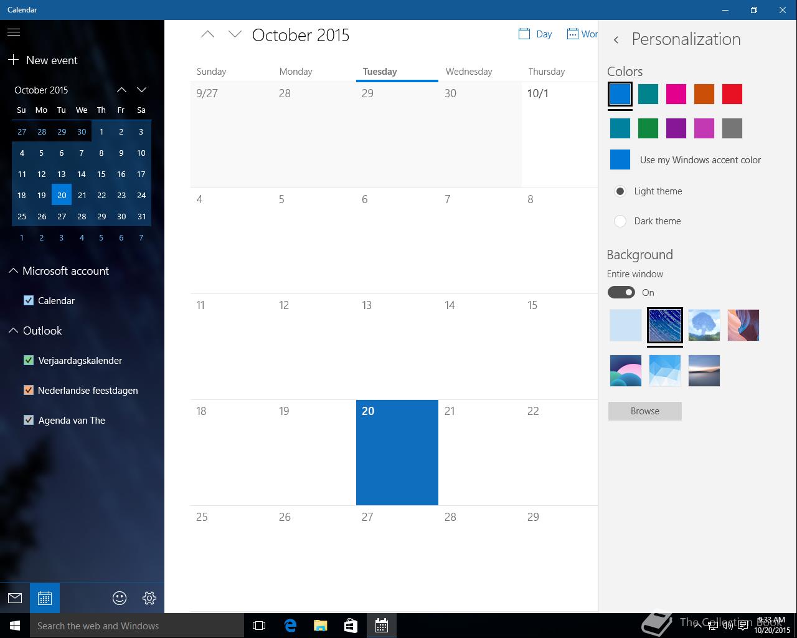Screen dimensions: 797x638
Task: Select the blue tree background thumbnail
Action: [x=704, y=325]
